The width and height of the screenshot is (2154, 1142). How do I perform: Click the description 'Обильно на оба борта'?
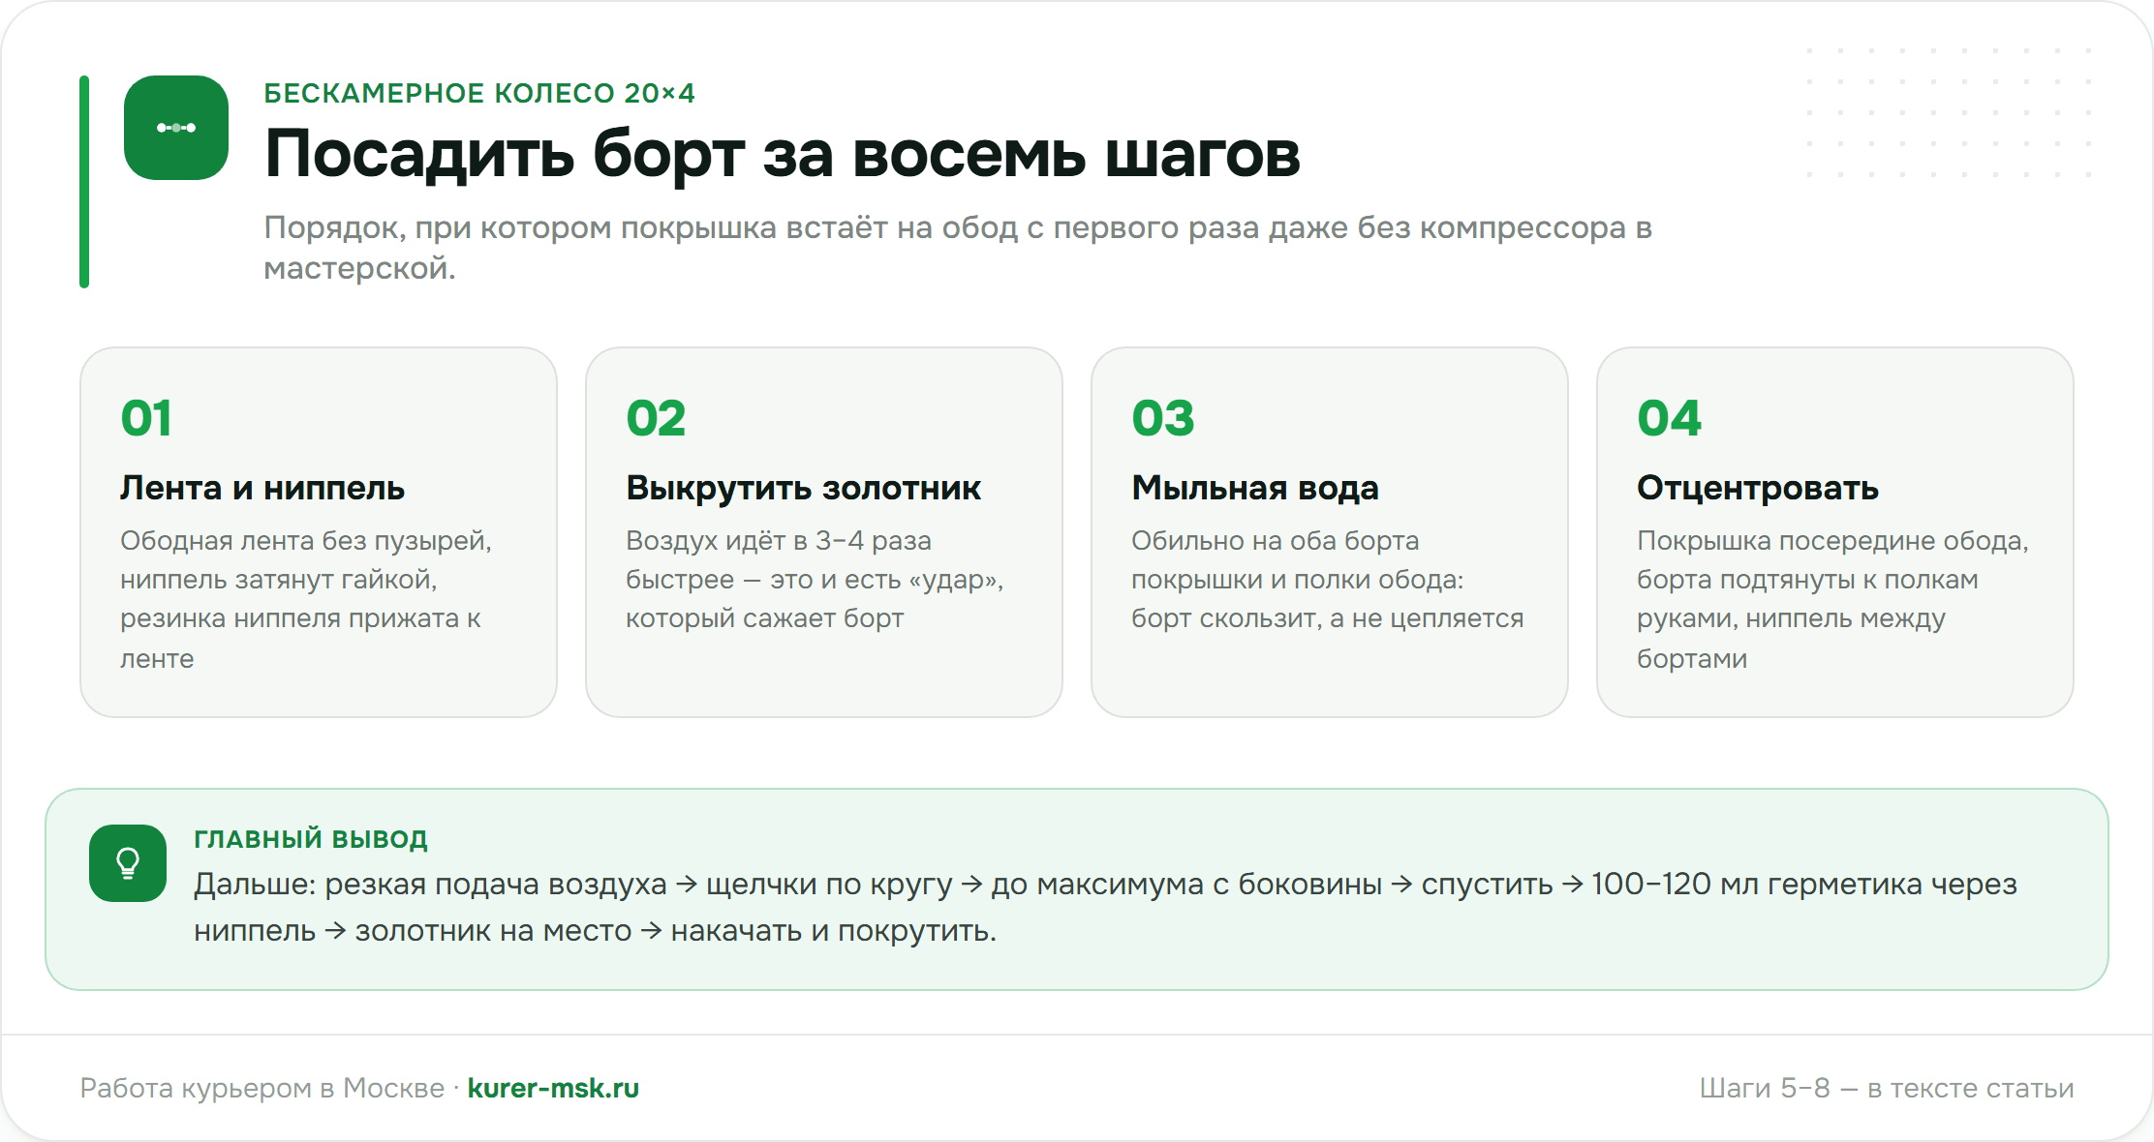[x=1328, y=579]
